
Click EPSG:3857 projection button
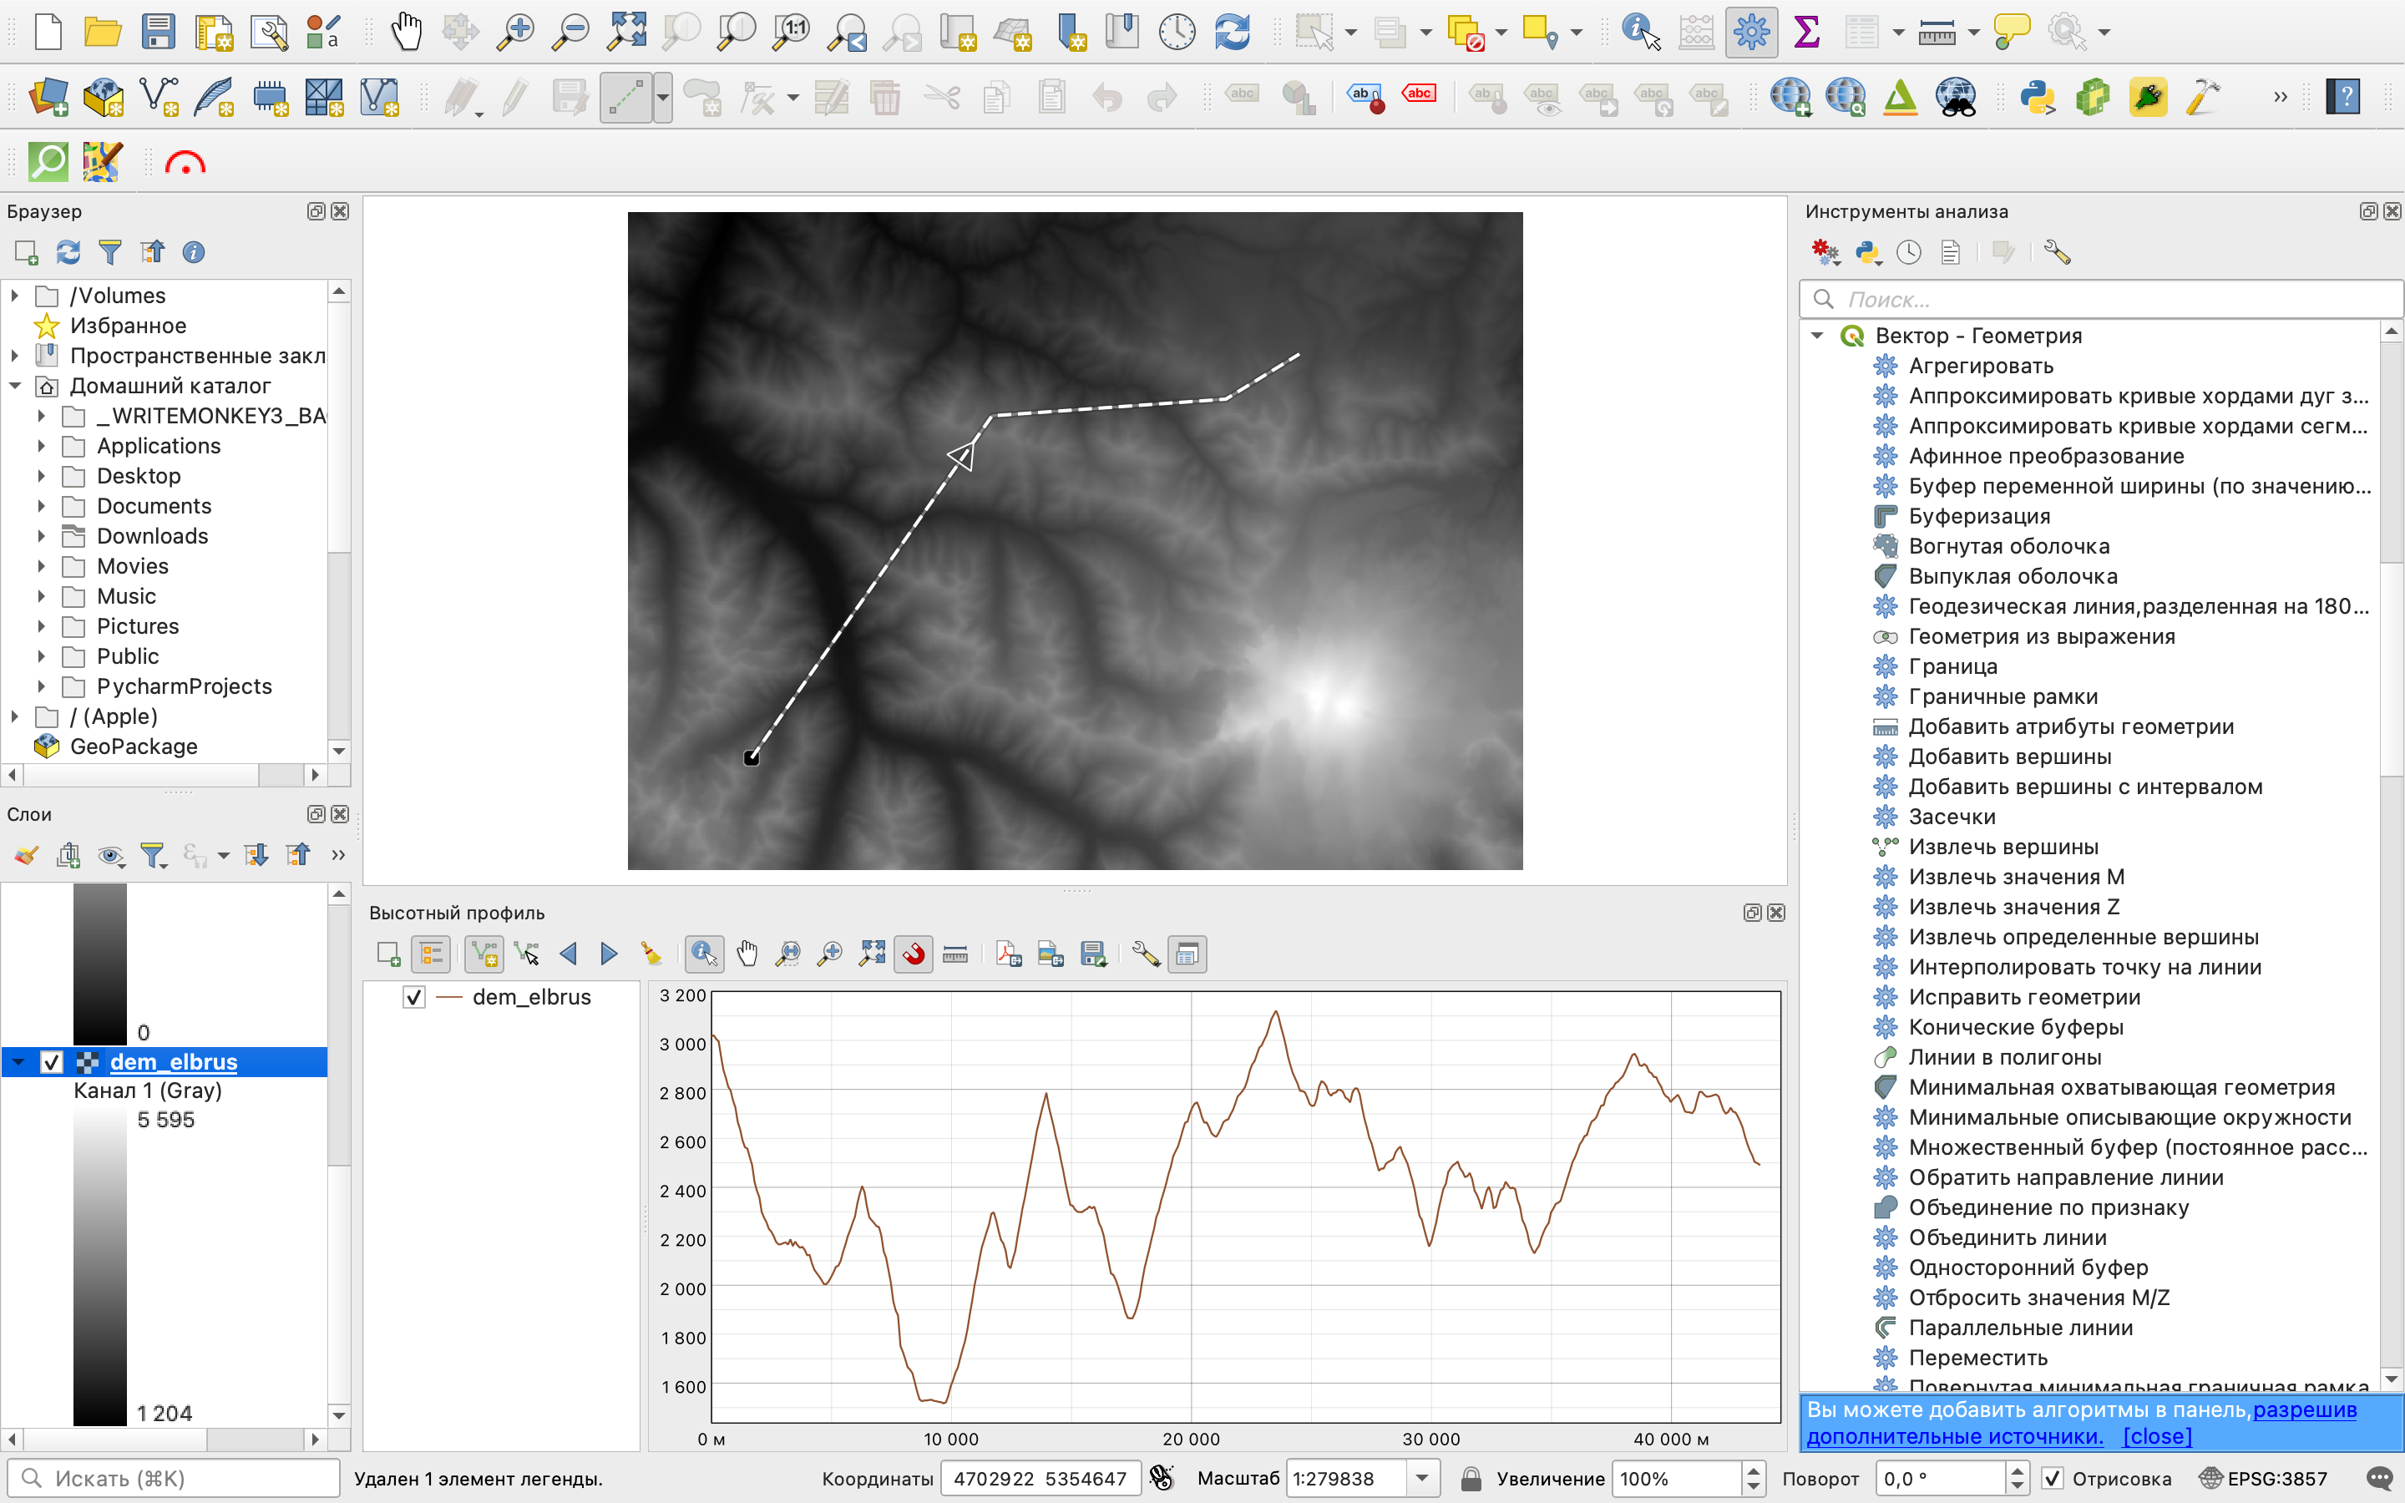(2263, 1478)
